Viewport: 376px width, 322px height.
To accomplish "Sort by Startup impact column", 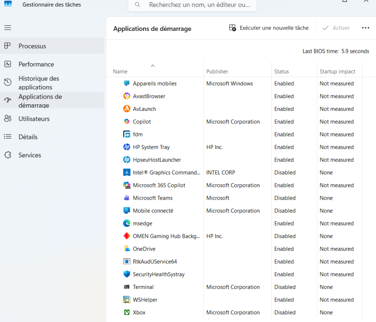I will [337, 72].
